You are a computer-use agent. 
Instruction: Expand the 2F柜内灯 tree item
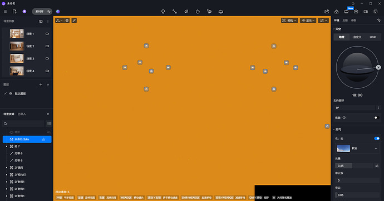pyautogui.click(x=7, y=174)
